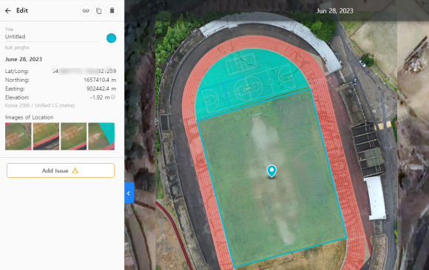Select the Easting value 902442.4 m

tap(101, 89)
